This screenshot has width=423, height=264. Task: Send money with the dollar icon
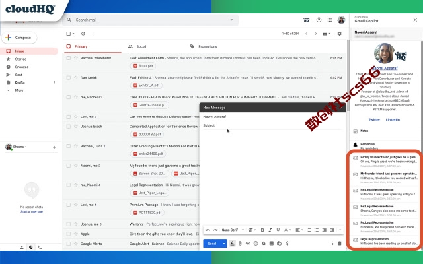[287, 244]
